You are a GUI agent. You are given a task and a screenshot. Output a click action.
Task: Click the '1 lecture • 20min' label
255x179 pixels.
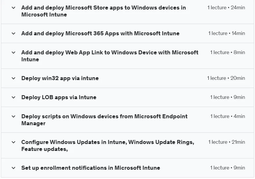(226, 78)
